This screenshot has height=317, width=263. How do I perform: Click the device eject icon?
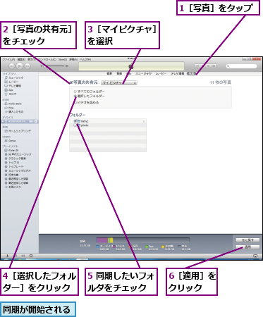pyautogui.click(x=36, y=121)
